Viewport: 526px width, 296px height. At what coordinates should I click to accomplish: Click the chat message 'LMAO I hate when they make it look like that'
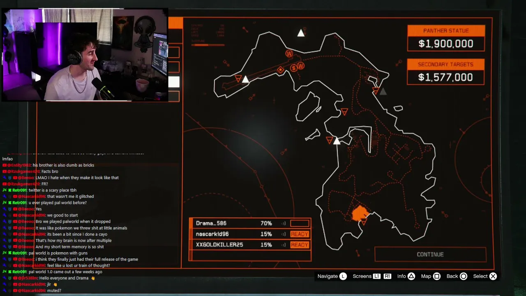77,178
